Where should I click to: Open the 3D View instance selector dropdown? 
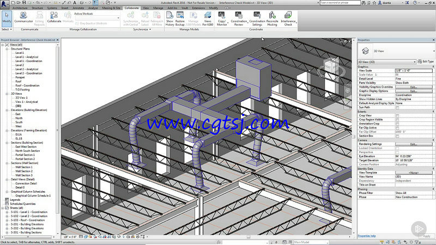415,62
